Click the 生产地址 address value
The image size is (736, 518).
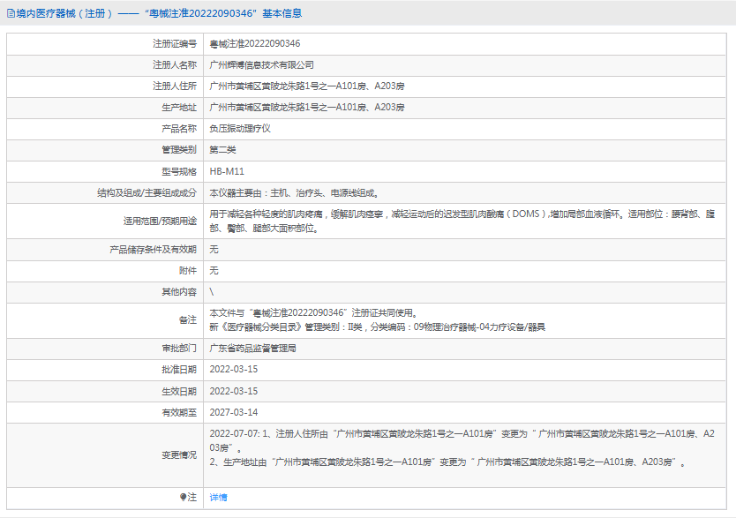(x=307, y=108)
